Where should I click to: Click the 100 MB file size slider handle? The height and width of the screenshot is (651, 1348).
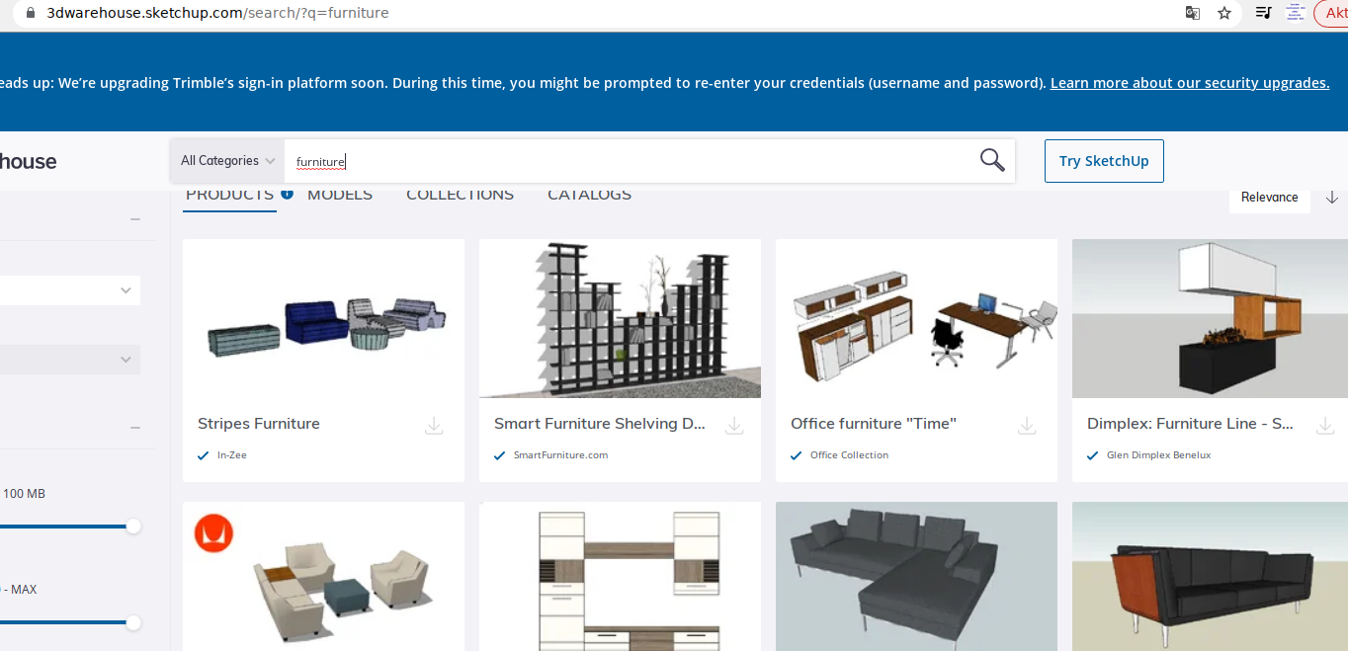133,527
